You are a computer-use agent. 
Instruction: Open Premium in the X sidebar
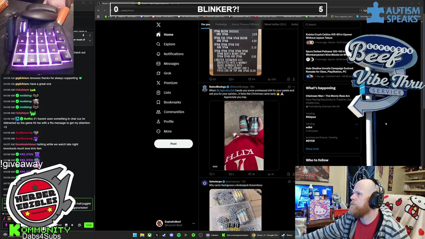pos(167,83)
